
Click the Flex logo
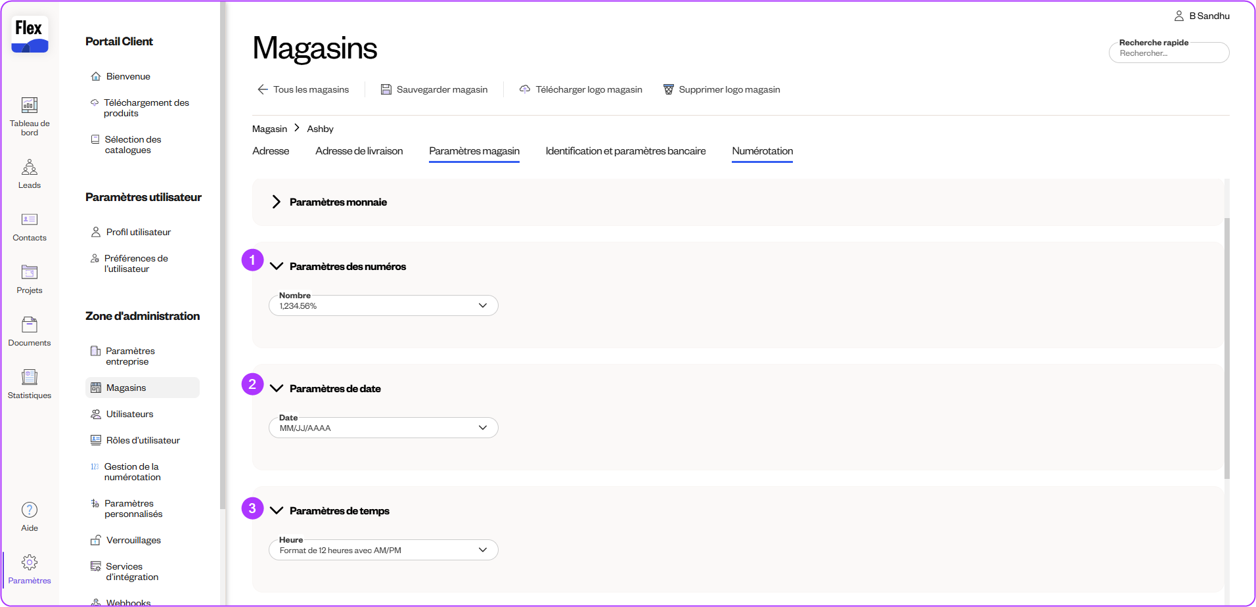30,34
